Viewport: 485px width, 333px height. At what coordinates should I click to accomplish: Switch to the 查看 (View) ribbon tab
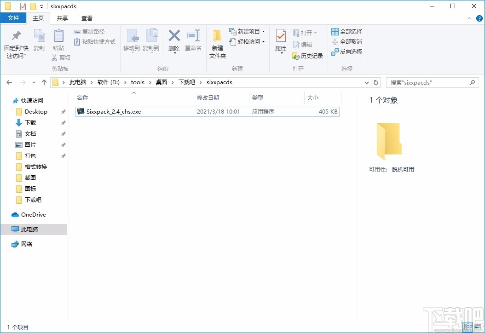pos(87,18)
